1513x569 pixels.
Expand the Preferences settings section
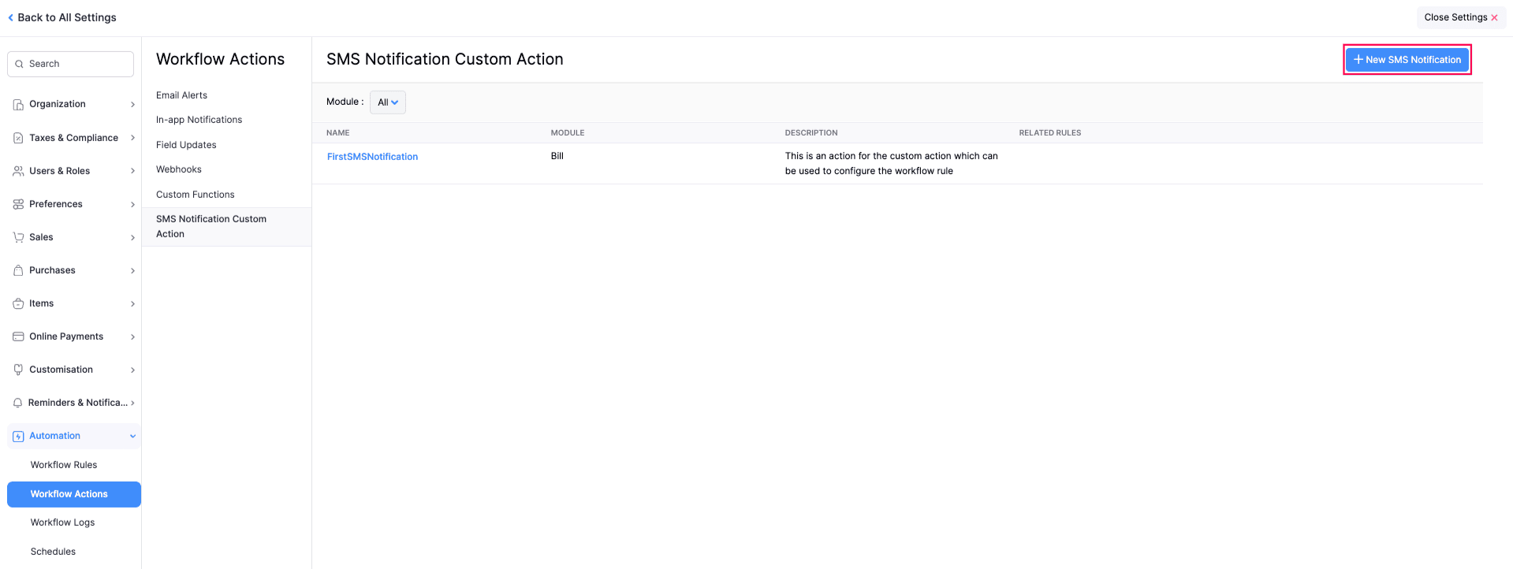(73, 204)
